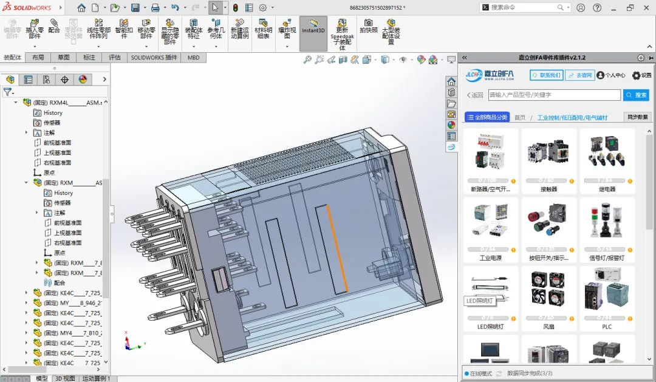
Task: Print using the printer icon
Action: click(x=155, y=7)
